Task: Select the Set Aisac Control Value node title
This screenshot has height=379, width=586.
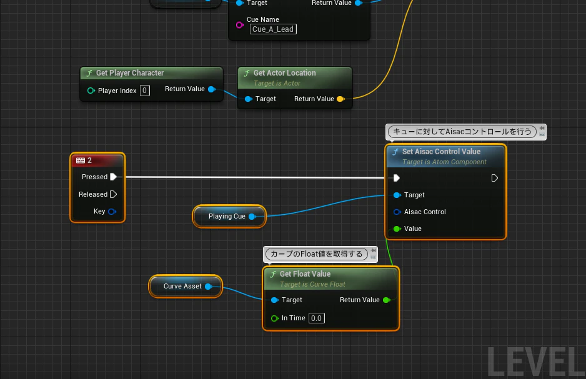Action: pos(441,152)
